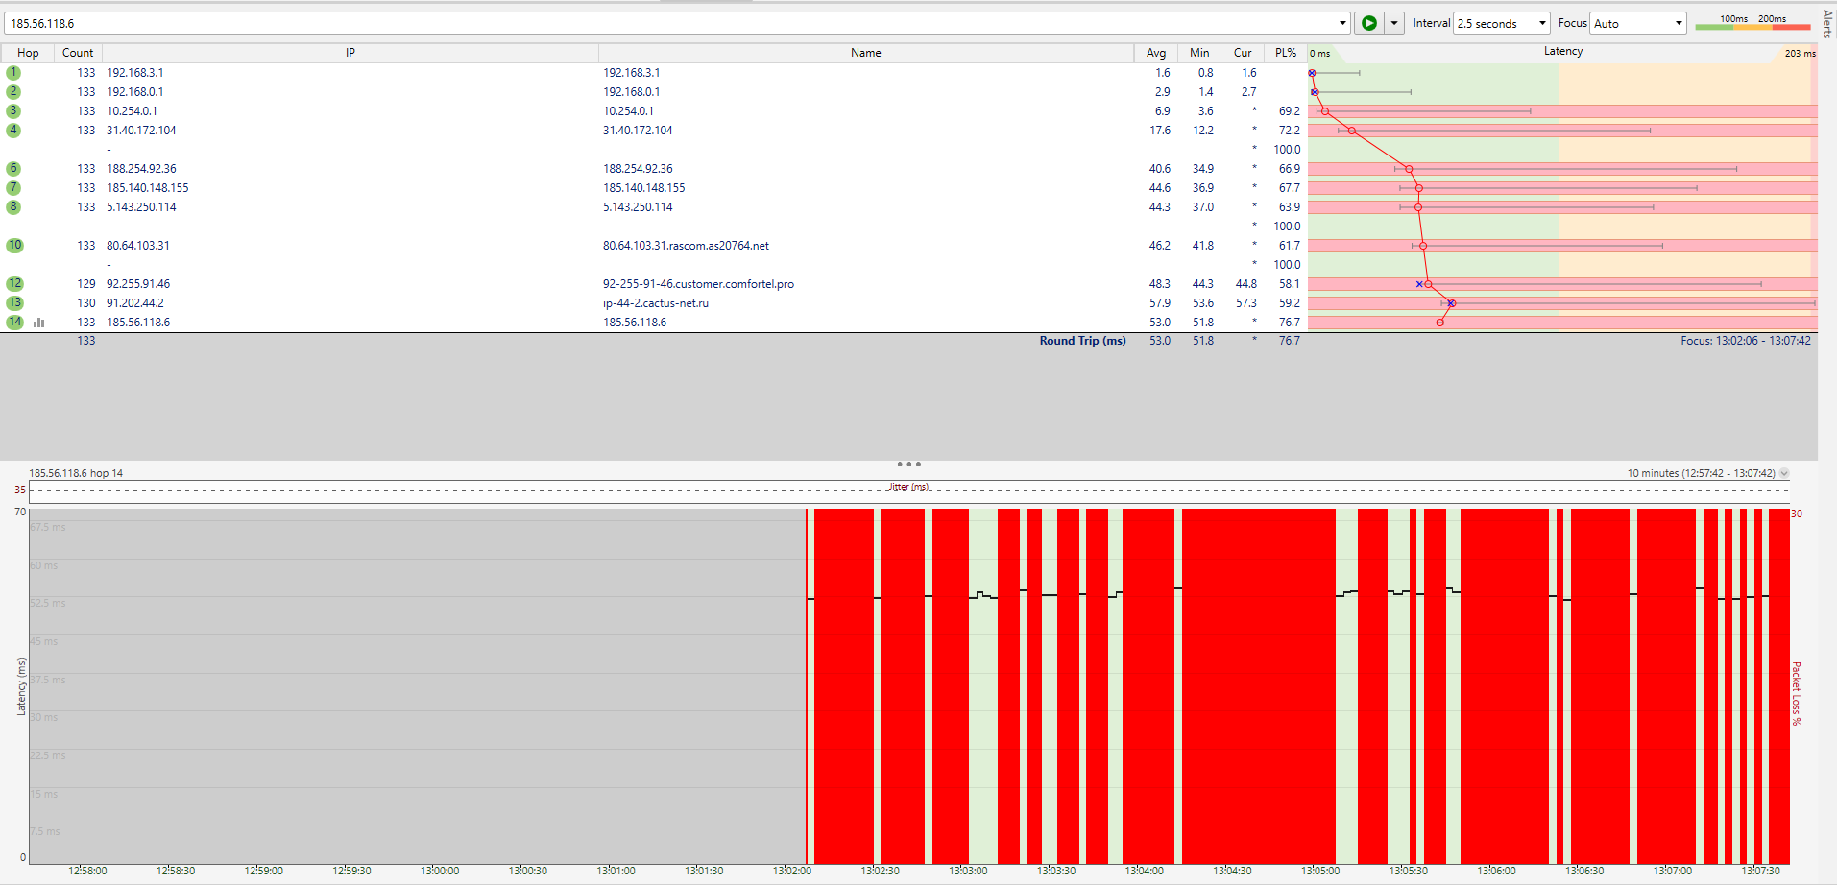Open the Alerts side tab
1837x885 pixels.
1826,23
